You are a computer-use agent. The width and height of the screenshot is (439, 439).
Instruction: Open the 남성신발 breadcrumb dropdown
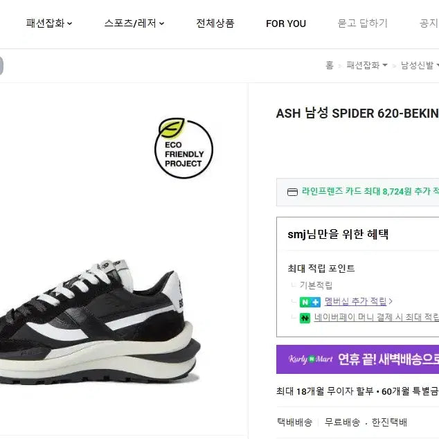coord(420,66)
